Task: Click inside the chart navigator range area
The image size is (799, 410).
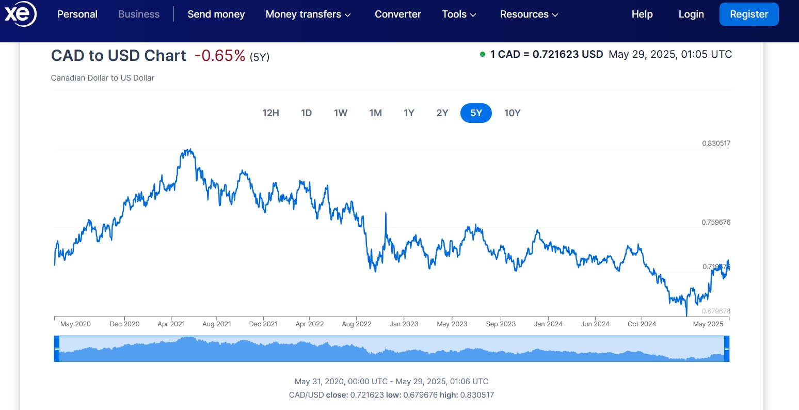Action: [x=392, y=349]
